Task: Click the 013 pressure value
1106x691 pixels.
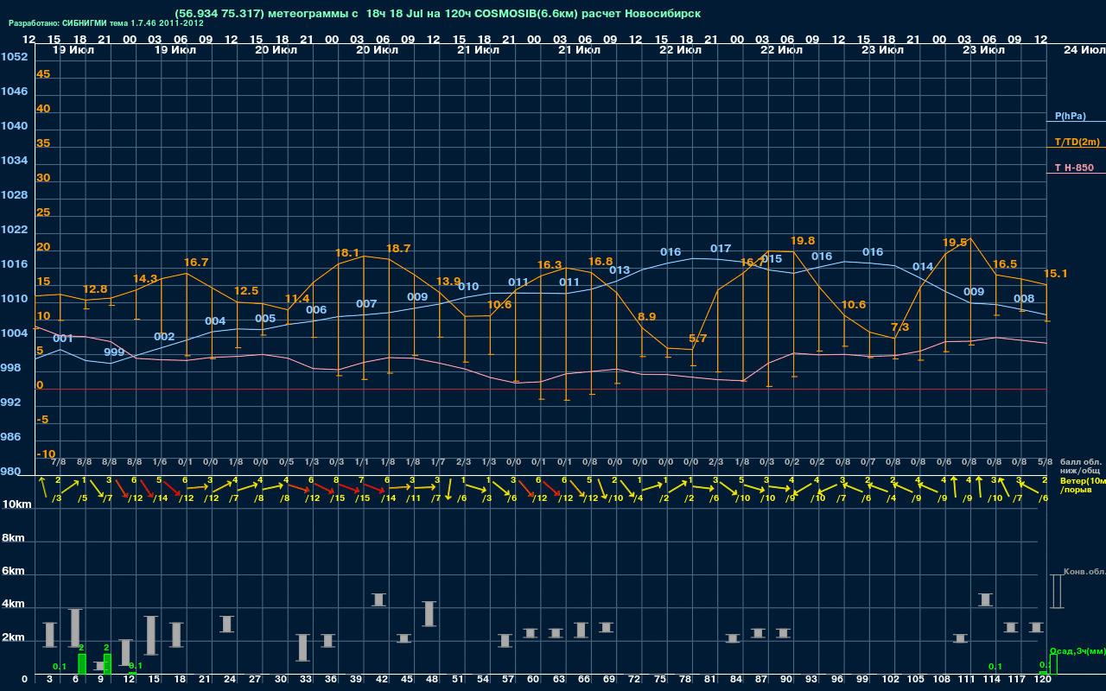Action: (x=620, y=270)
